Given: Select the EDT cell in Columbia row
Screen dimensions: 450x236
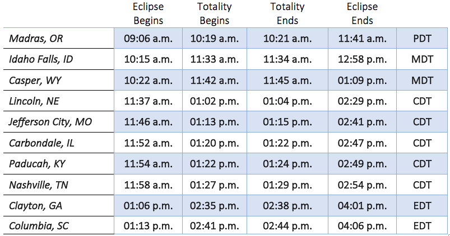Looking at the screenshot, I should click(422, 225).
